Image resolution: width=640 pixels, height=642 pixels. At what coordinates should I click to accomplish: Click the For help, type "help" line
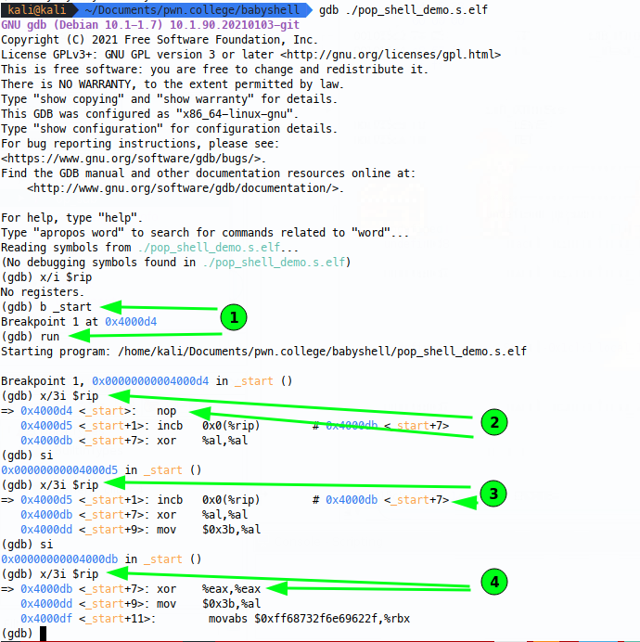[71, 218]
